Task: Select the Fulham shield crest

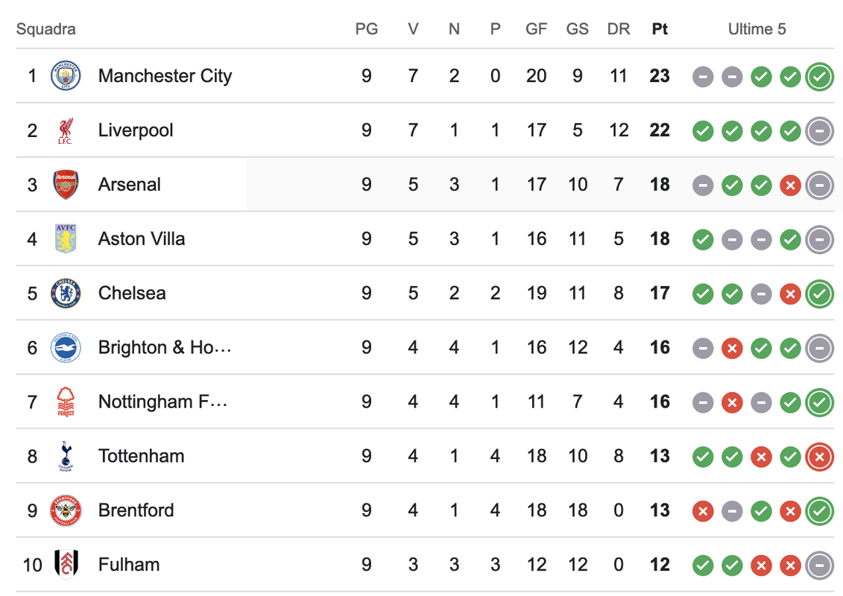Action: pos(66,565)
